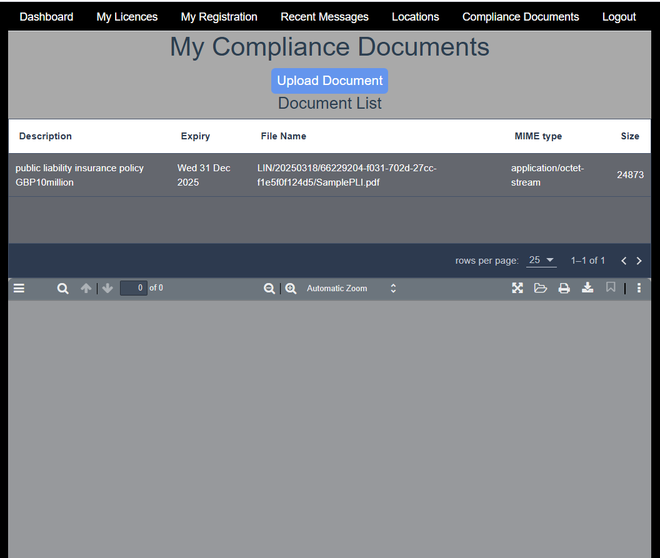Image resolution: width=660 pixels, height=558 pixels.
Task: Open the More tools menu
Action: [x=639, y=288]
